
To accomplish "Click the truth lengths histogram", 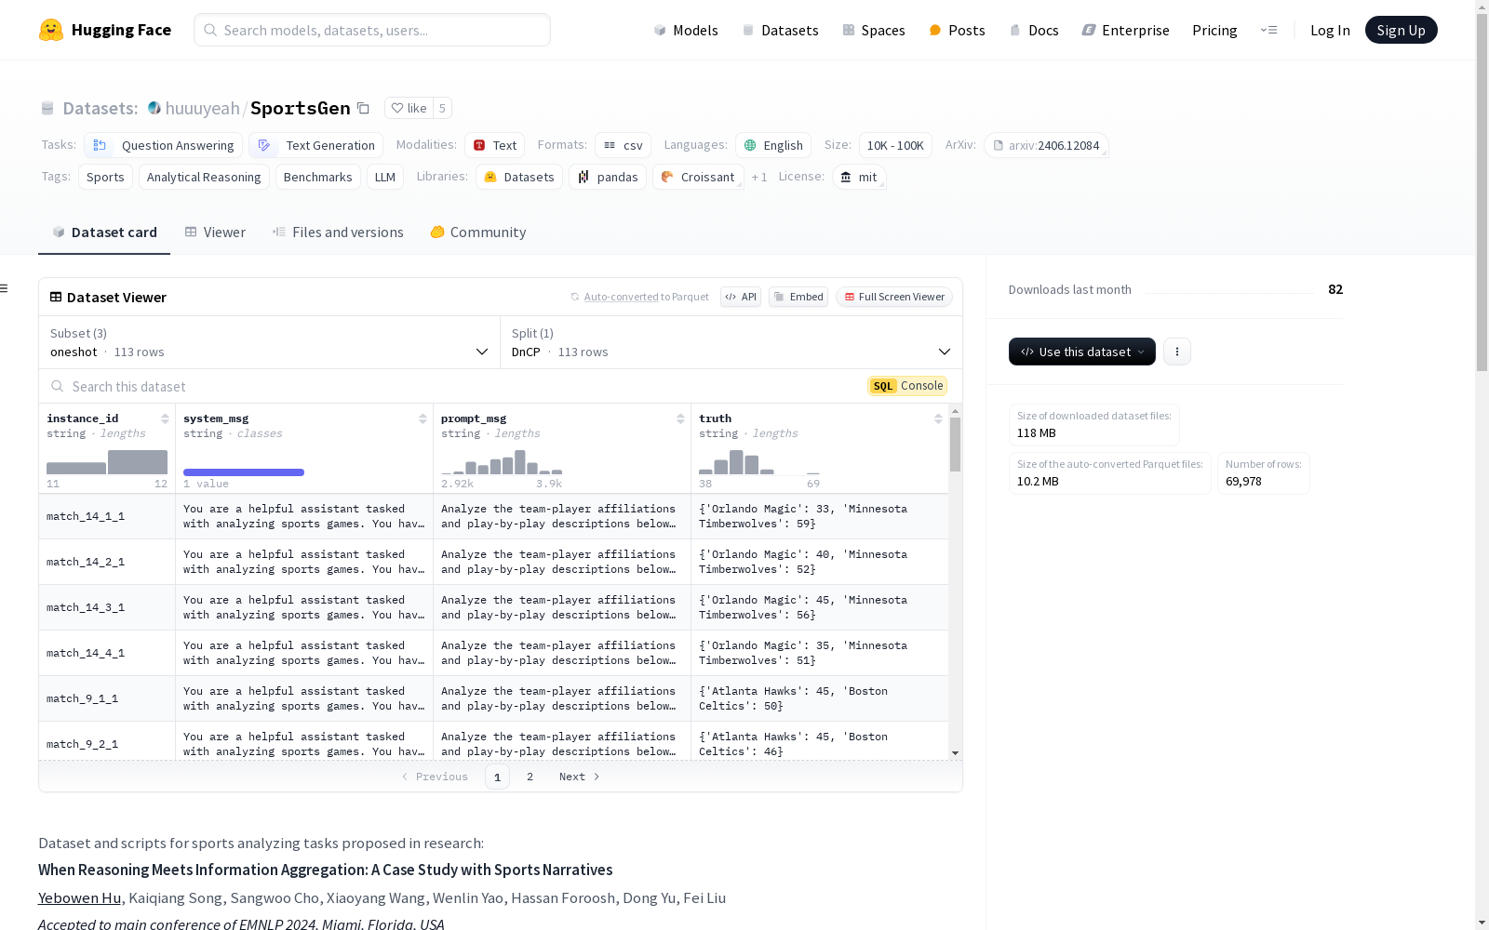I will (x=759, y=461).
